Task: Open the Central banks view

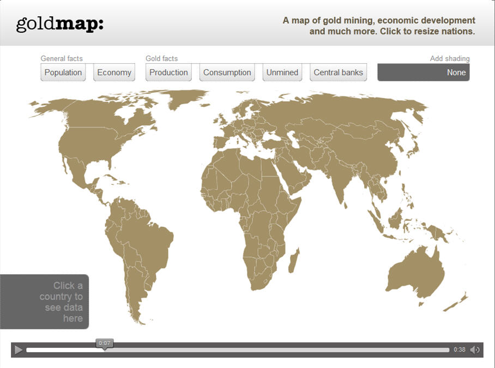Action: [338, 73]
